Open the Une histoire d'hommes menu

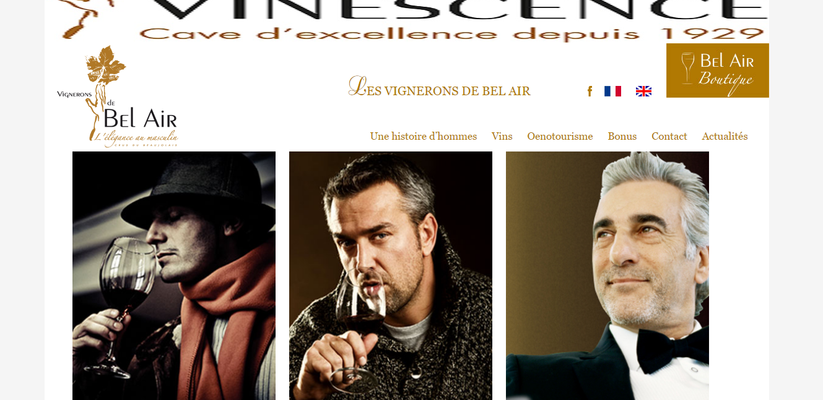pyautogui.click(x=424, y=136)
